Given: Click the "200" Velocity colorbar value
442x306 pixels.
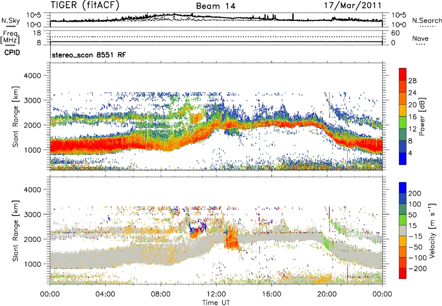Looking at the screenshot, I should click(414, 193).
